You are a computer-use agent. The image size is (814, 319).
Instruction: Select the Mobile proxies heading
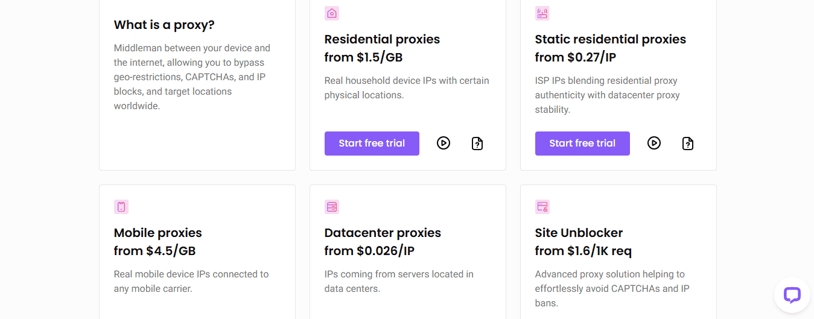click(158, 233)
